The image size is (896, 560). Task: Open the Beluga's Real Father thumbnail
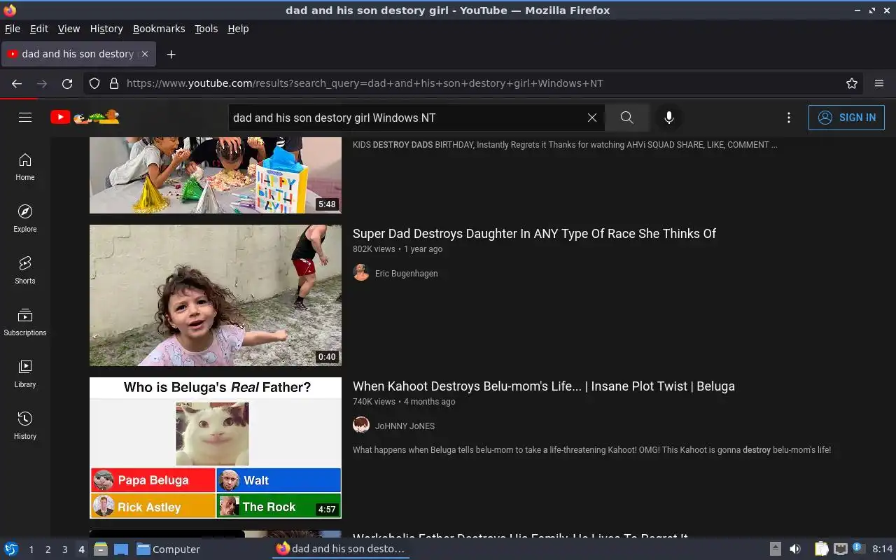pyautogui.click(x=216, y=448)
